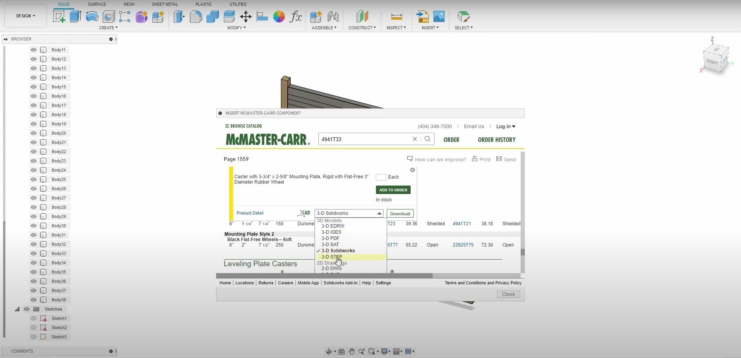The height and width of the screenshot is (358, 741).
Task: Show Sketch3 using its eye icon
Action: [34, 337]
